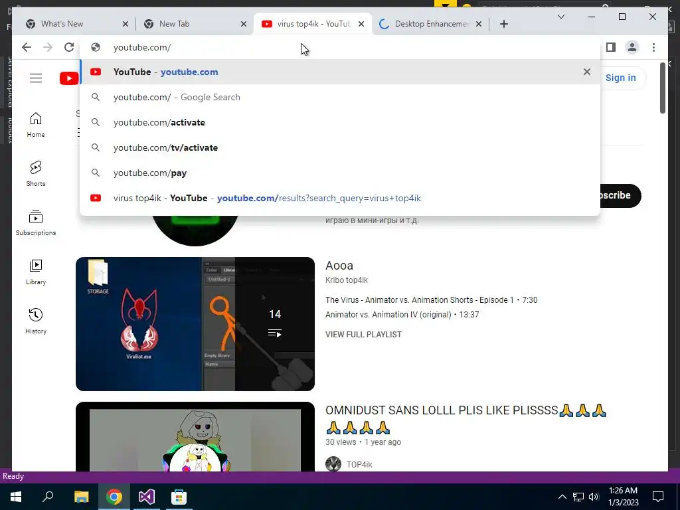Select youtube.com/activate suggestion
This screenshot has height=510, width=680.
[340, 122]
